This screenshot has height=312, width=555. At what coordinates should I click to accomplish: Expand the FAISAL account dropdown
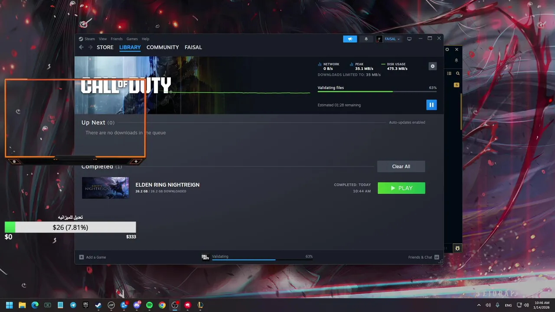[x=389, y=39]
